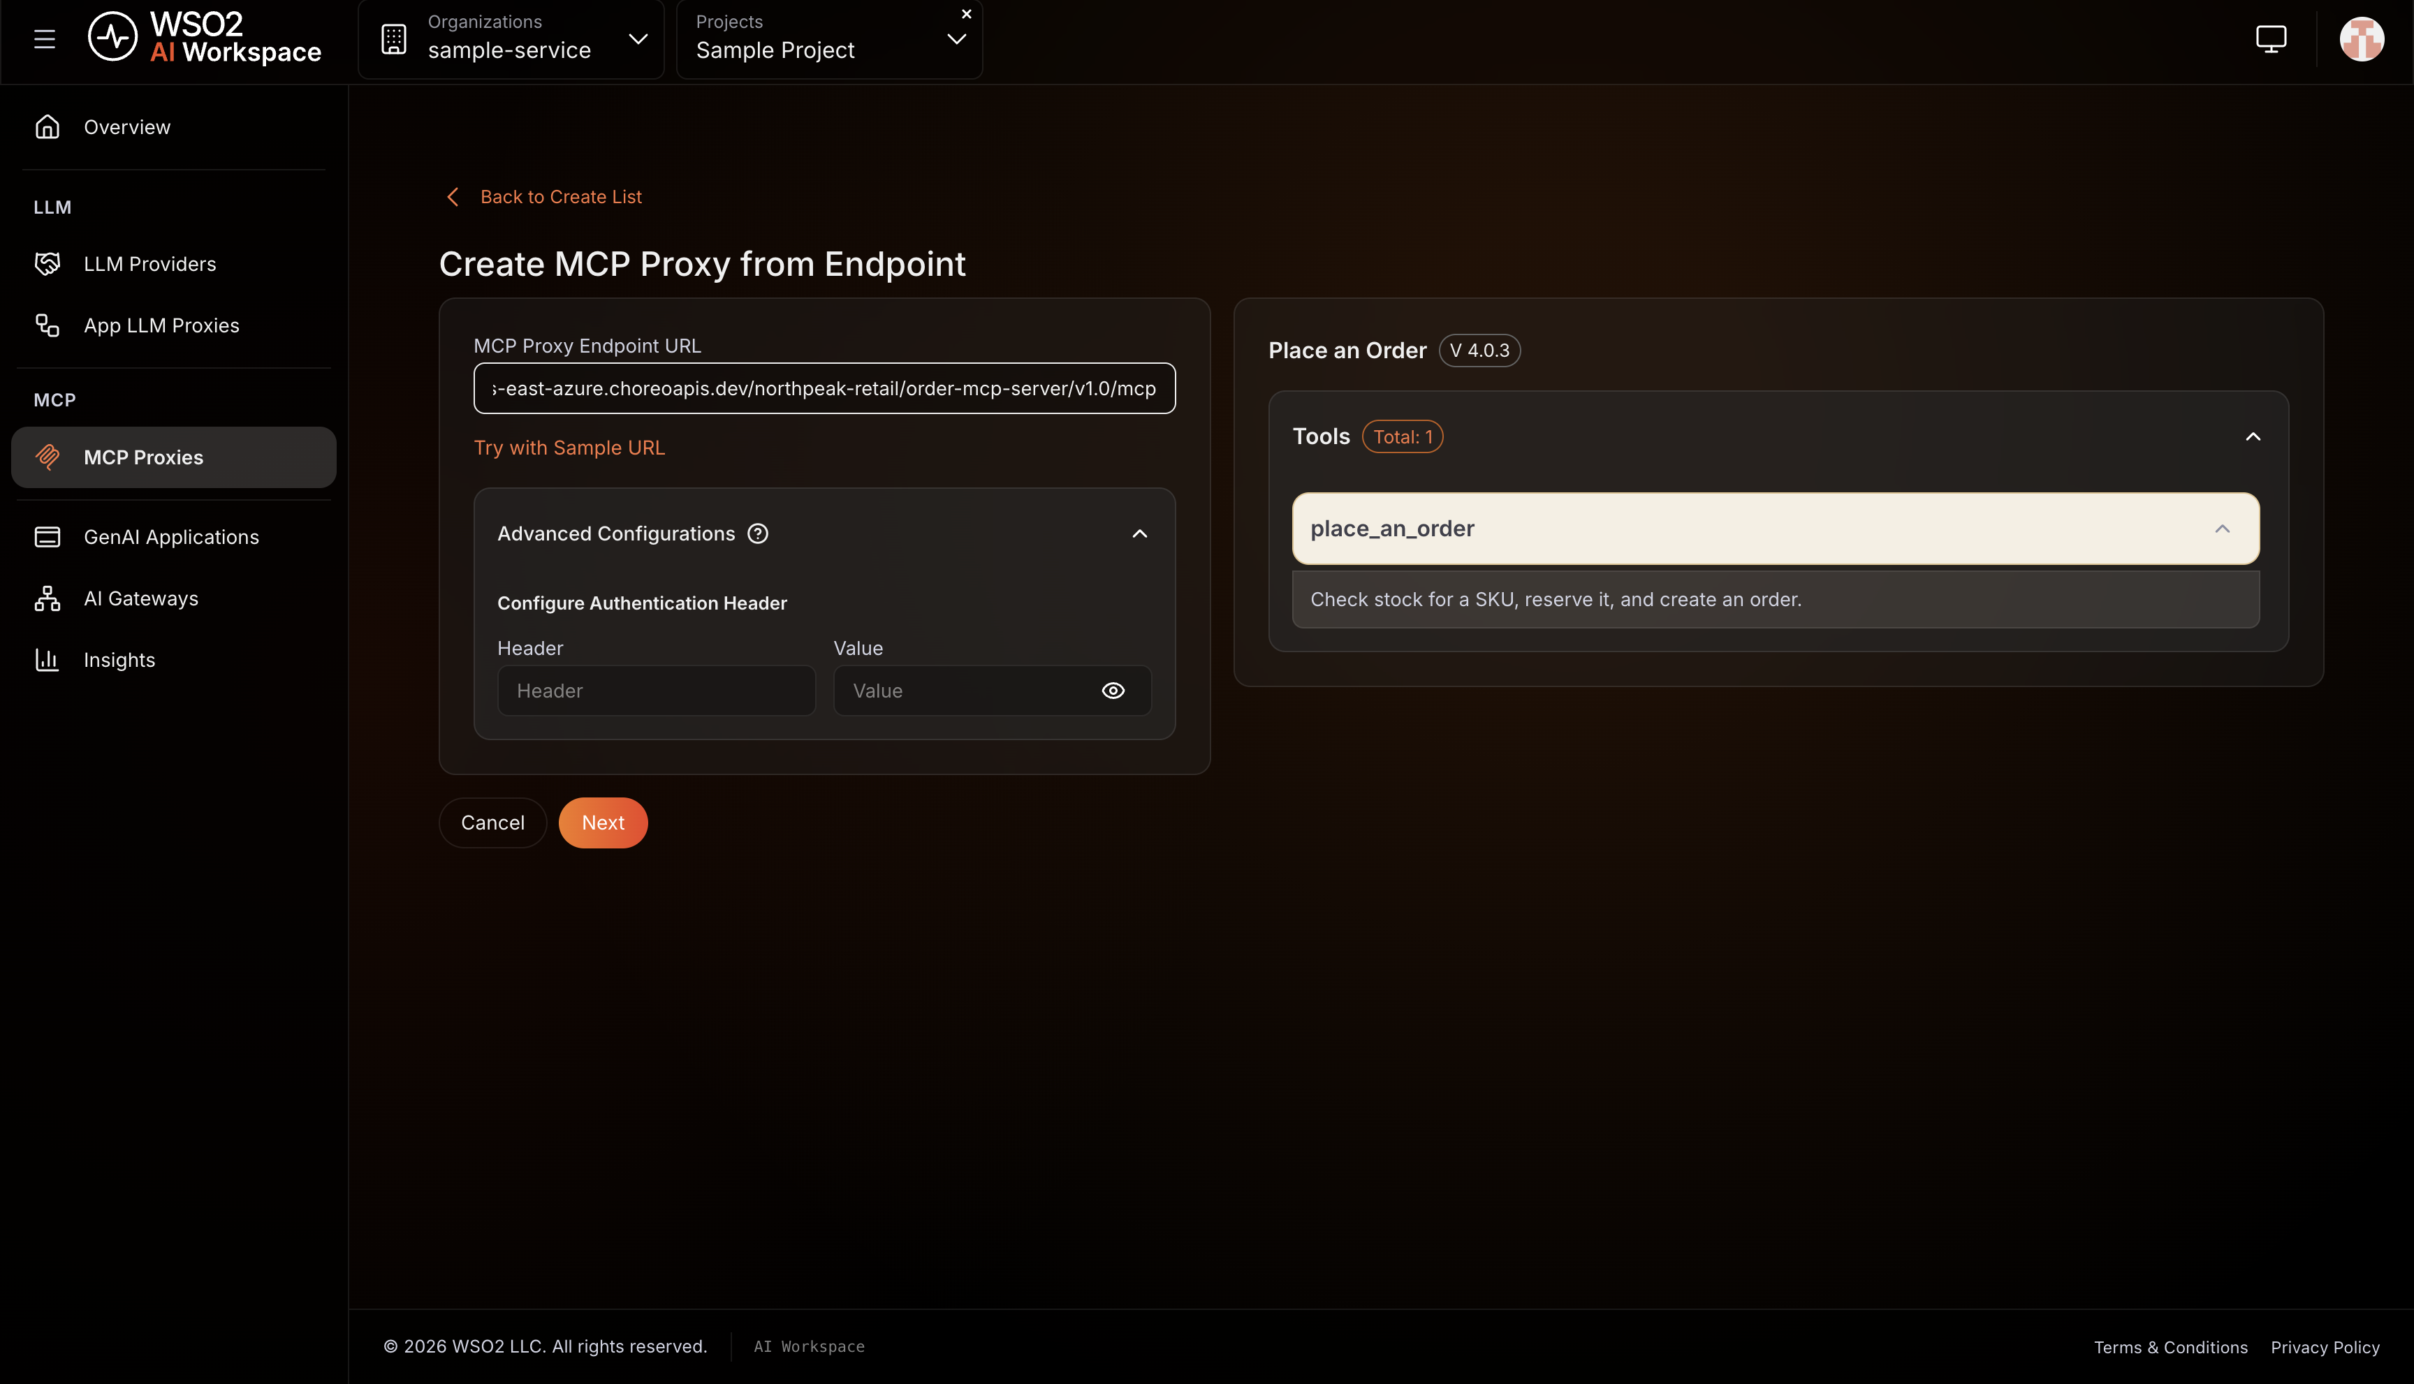The image size is (2414, 1384).
Task: Focus the MCP Proxy Endpoint URL field
Action: [824, 388]
